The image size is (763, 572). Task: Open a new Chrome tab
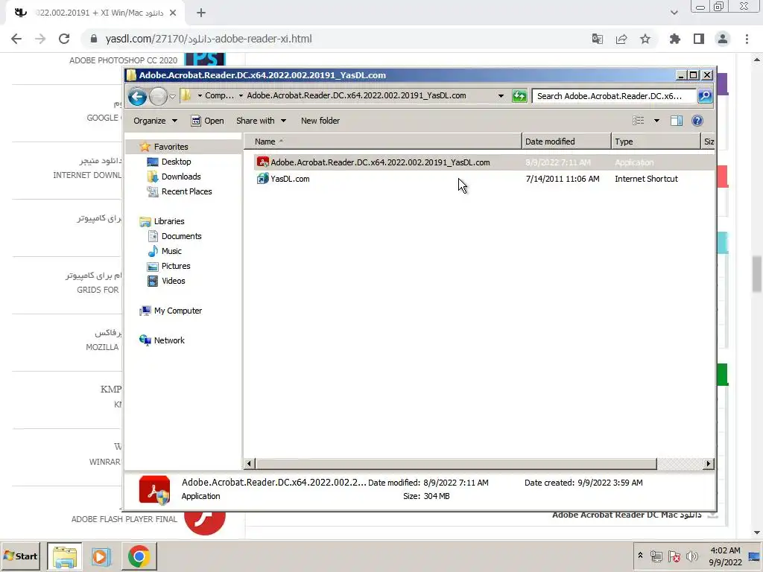[x=201, y=13]
